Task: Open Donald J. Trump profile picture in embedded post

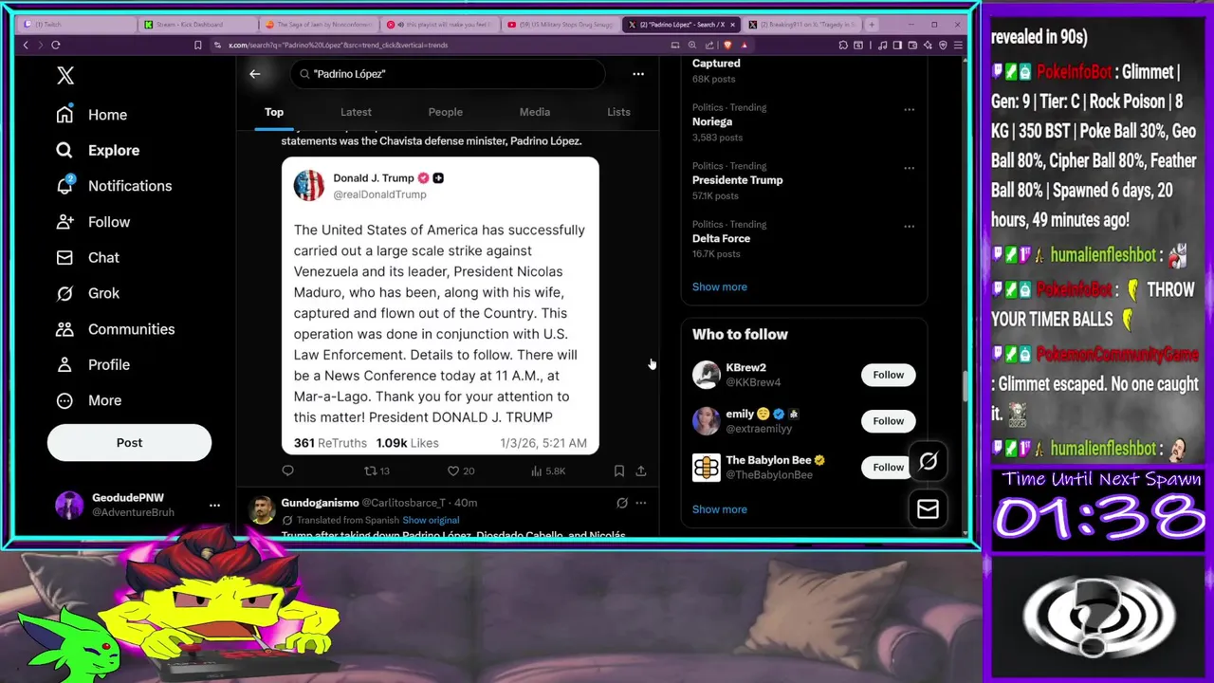Action: (309, 185)
